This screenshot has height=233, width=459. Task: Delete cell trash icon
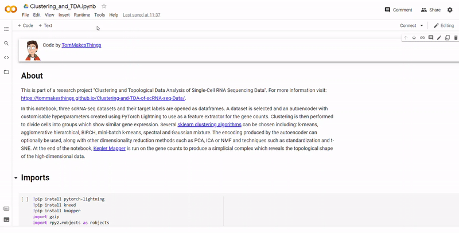point(456,37)
